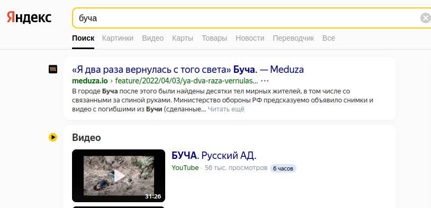Click the YouTube source link

pyautogui.click(x=185, y=168)
